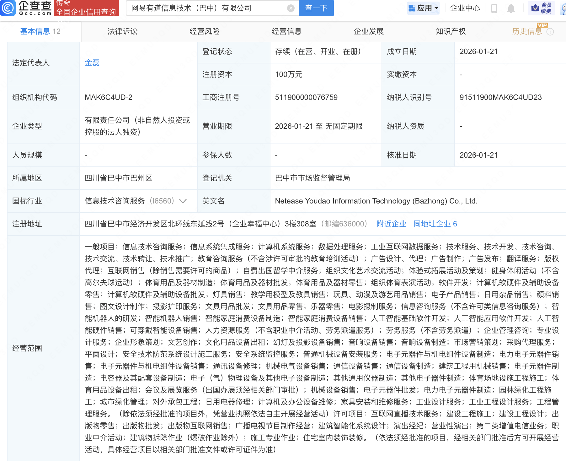Open legal representative 金磊 link
The image size is (566, 461).
92,63
